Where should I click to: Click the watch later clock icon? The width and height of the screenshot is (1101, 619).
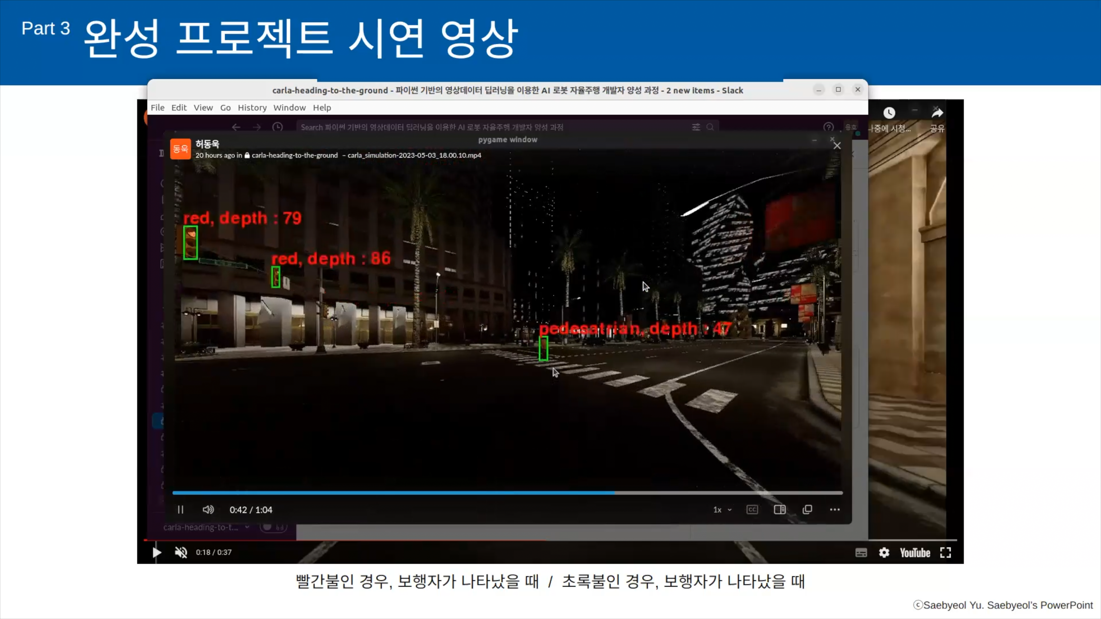(x=889, y=113)
